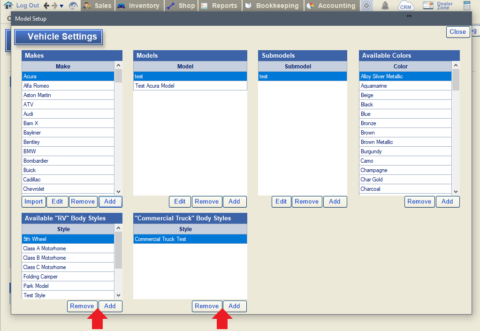Click Edit under Makes list
This screenshot has width=480, height=331.
(x=57, y=202)
